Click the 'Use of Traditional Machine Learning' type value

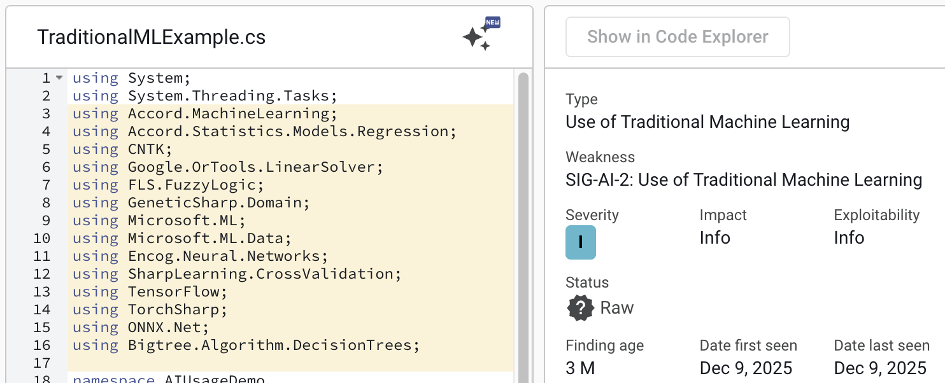point(707,122)
